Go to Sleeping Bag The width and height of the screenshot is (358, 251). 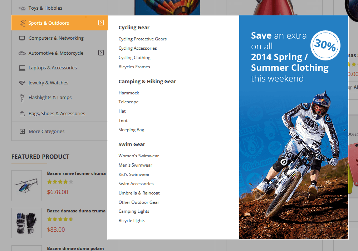(x=131, y=130)
